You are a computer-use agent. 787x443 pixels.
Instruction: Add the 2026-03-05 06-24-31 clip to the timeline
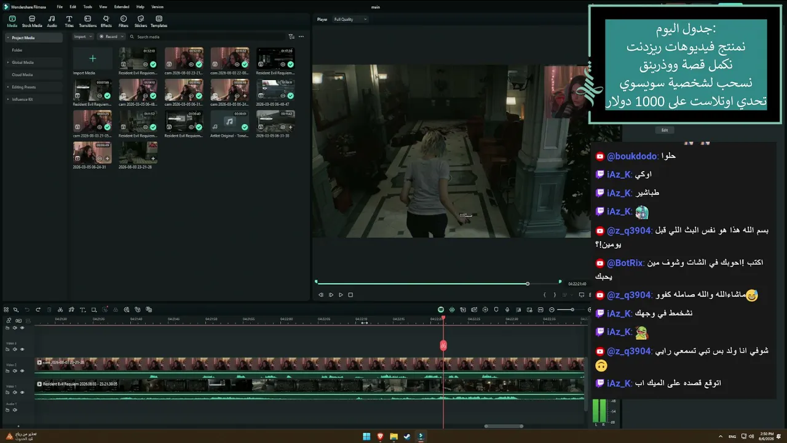click(107, 159)
